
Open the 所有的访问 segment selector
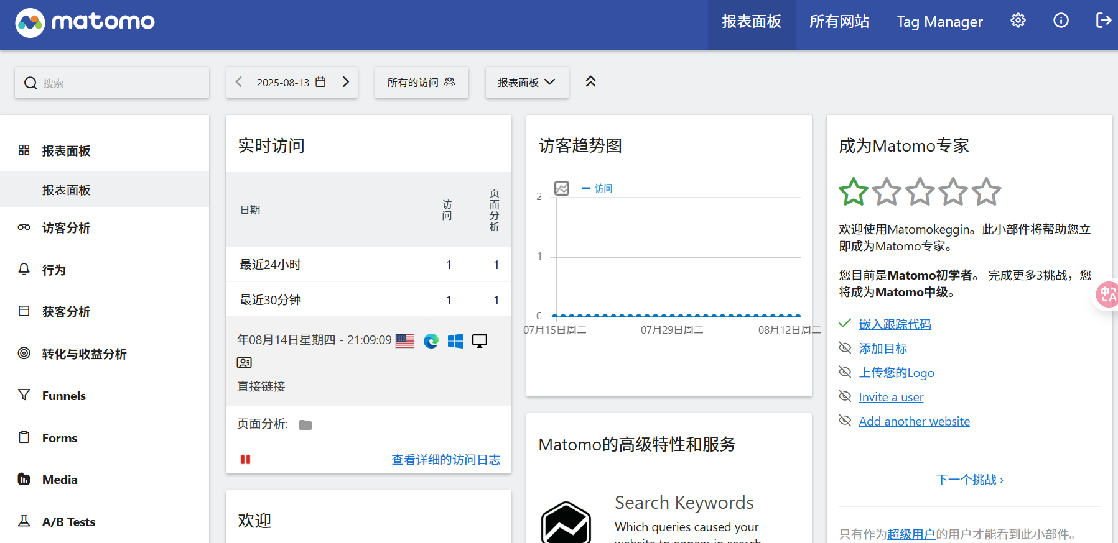point(421,83)
